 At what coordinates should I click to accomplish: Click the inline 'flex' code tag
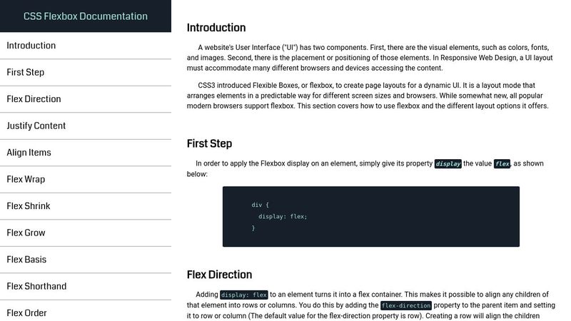502,164
